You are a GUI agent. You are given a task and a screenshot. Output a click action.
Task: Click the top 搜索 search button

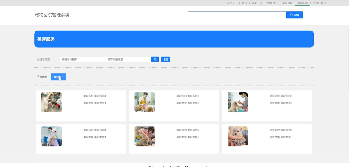(x=295, y=15)
